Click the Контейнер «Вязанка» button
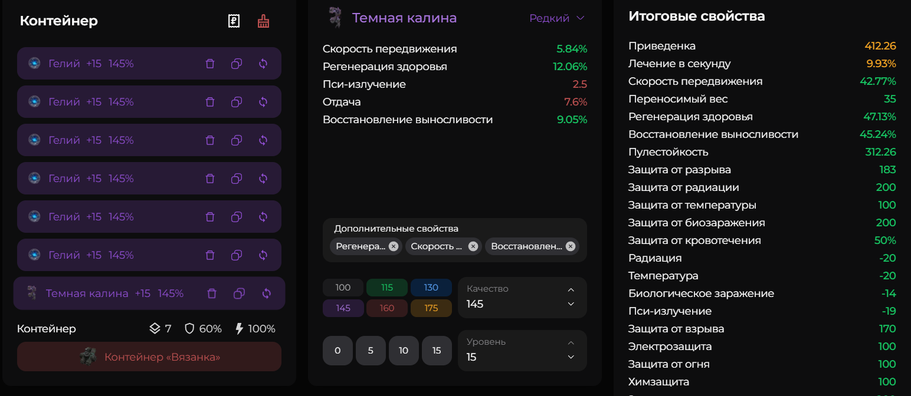 pos(149,357)
